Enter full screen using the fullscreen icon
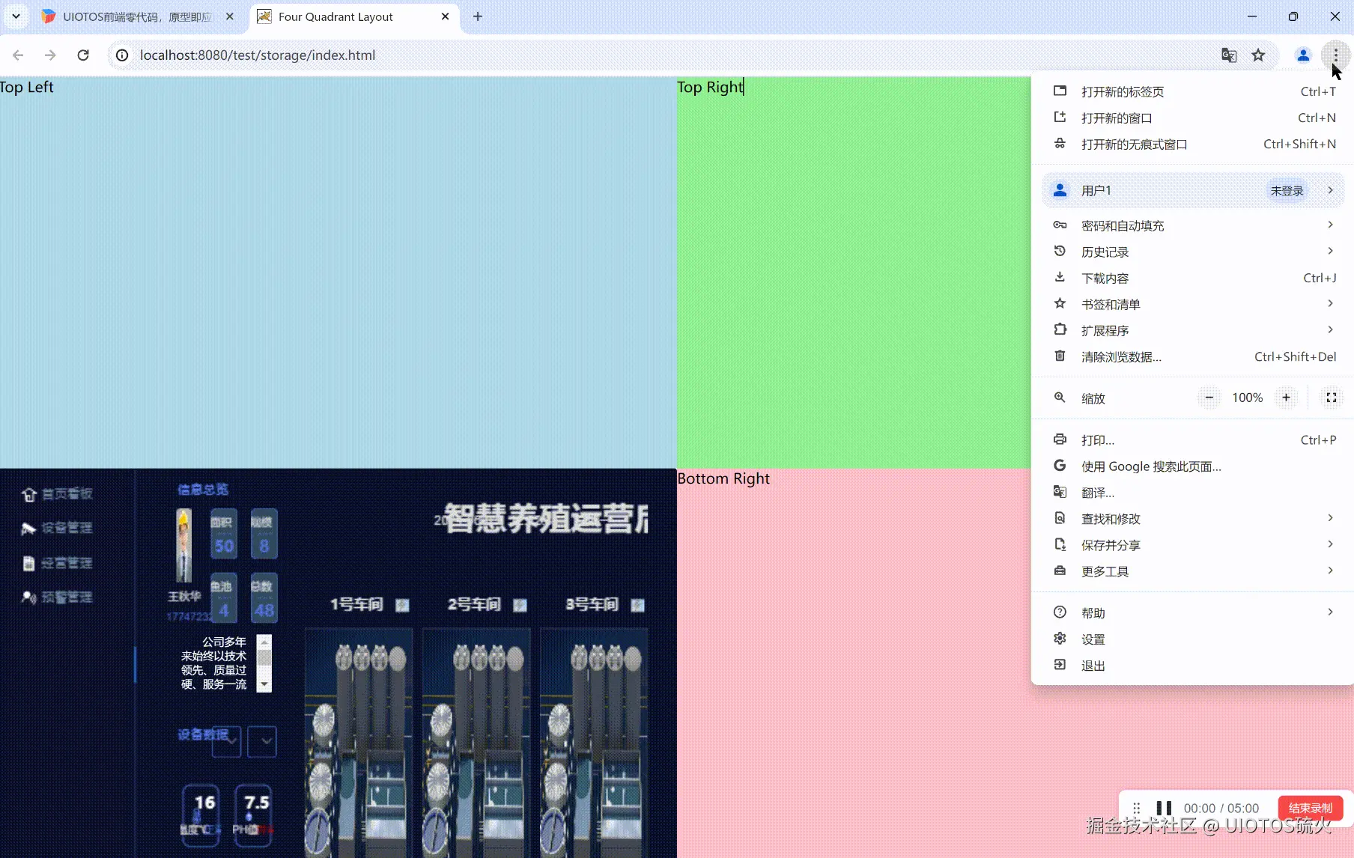Viewport: 1354px width, 858px height. 1331,398
